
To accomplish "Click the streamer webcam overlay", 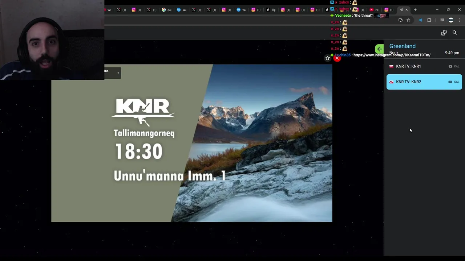I will (52, 40).
